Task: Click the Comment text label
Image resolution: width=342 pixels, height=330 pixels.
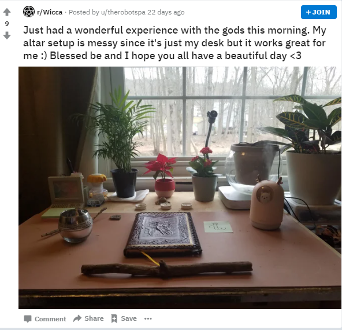Action: (50, 319)
